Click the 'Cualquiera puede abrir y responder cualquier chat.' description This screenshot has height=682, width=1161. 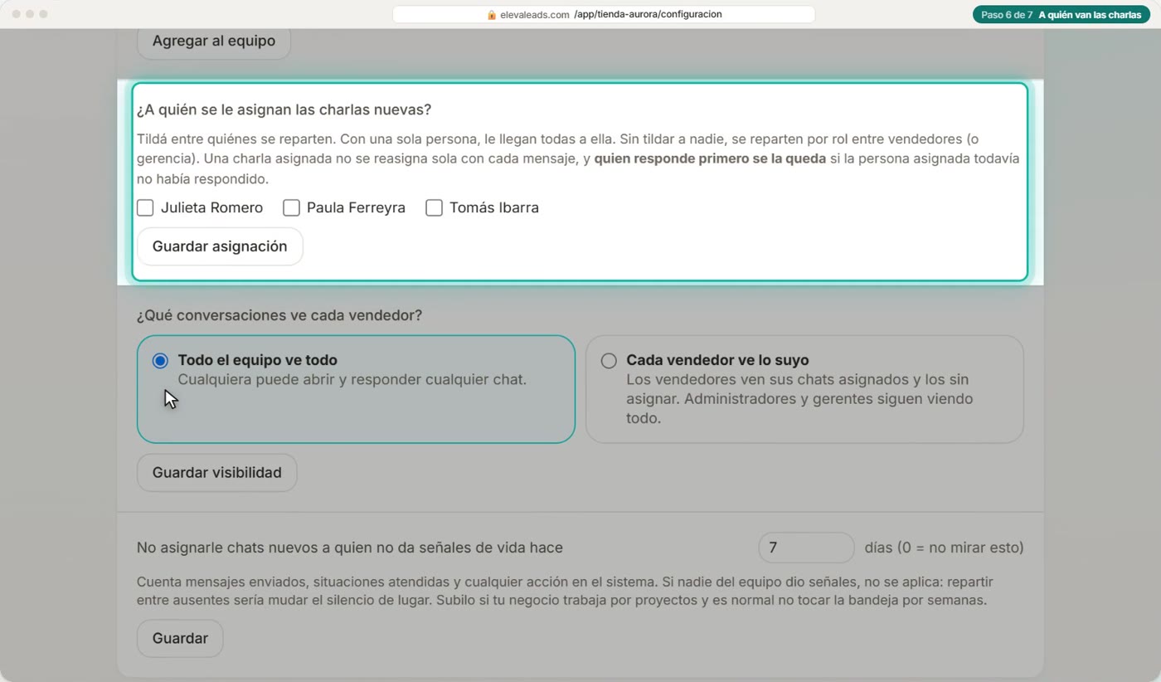[x=352, y=379]
